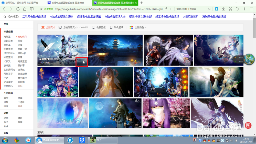Click the scissors screenshot tool icon
Image resolution: width=256 pixels, height=144 pixels.
[230, 9]
